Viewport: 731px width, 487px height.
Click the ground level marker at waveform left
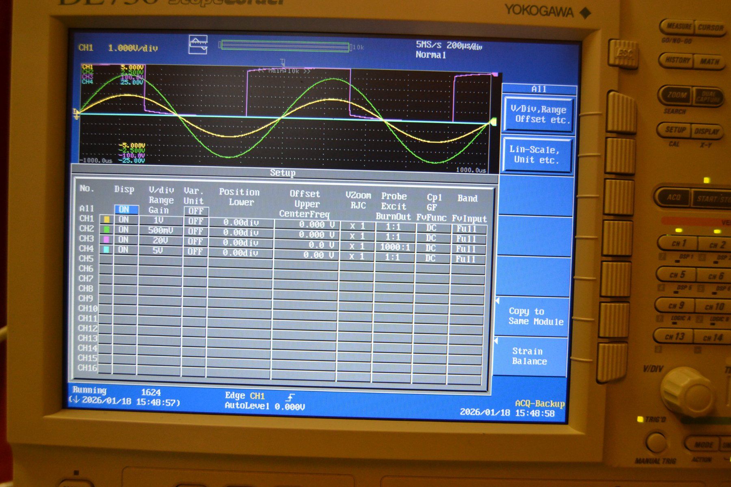76,114
